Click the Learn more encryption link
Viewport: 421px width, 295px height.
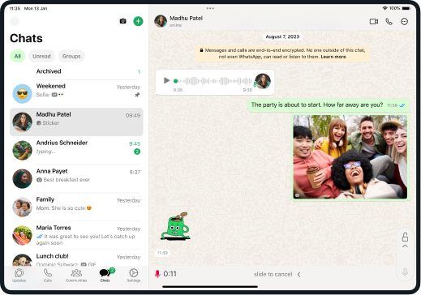(333, 57)
